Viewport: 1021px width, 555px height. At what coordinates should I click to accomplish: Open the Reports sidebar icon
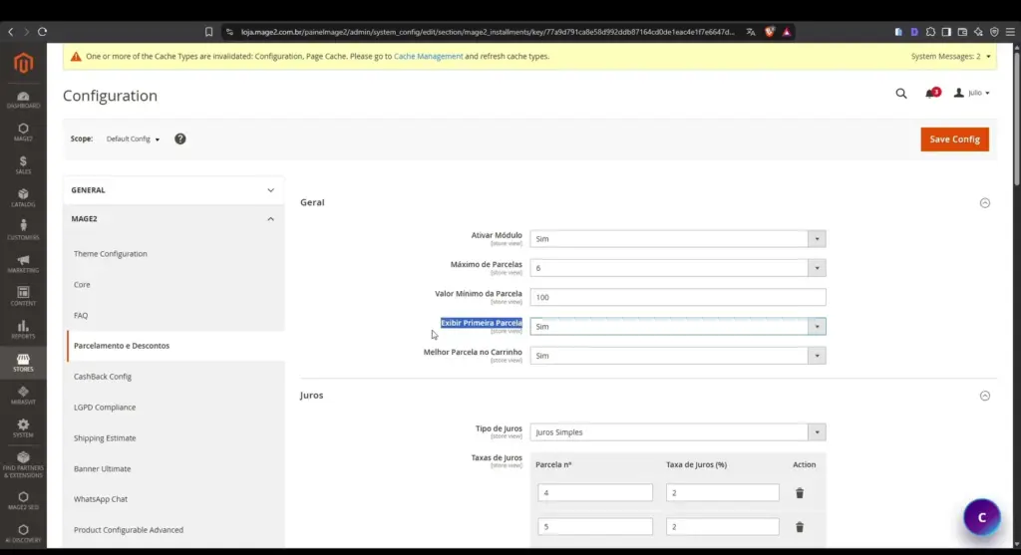pos(24,329)
